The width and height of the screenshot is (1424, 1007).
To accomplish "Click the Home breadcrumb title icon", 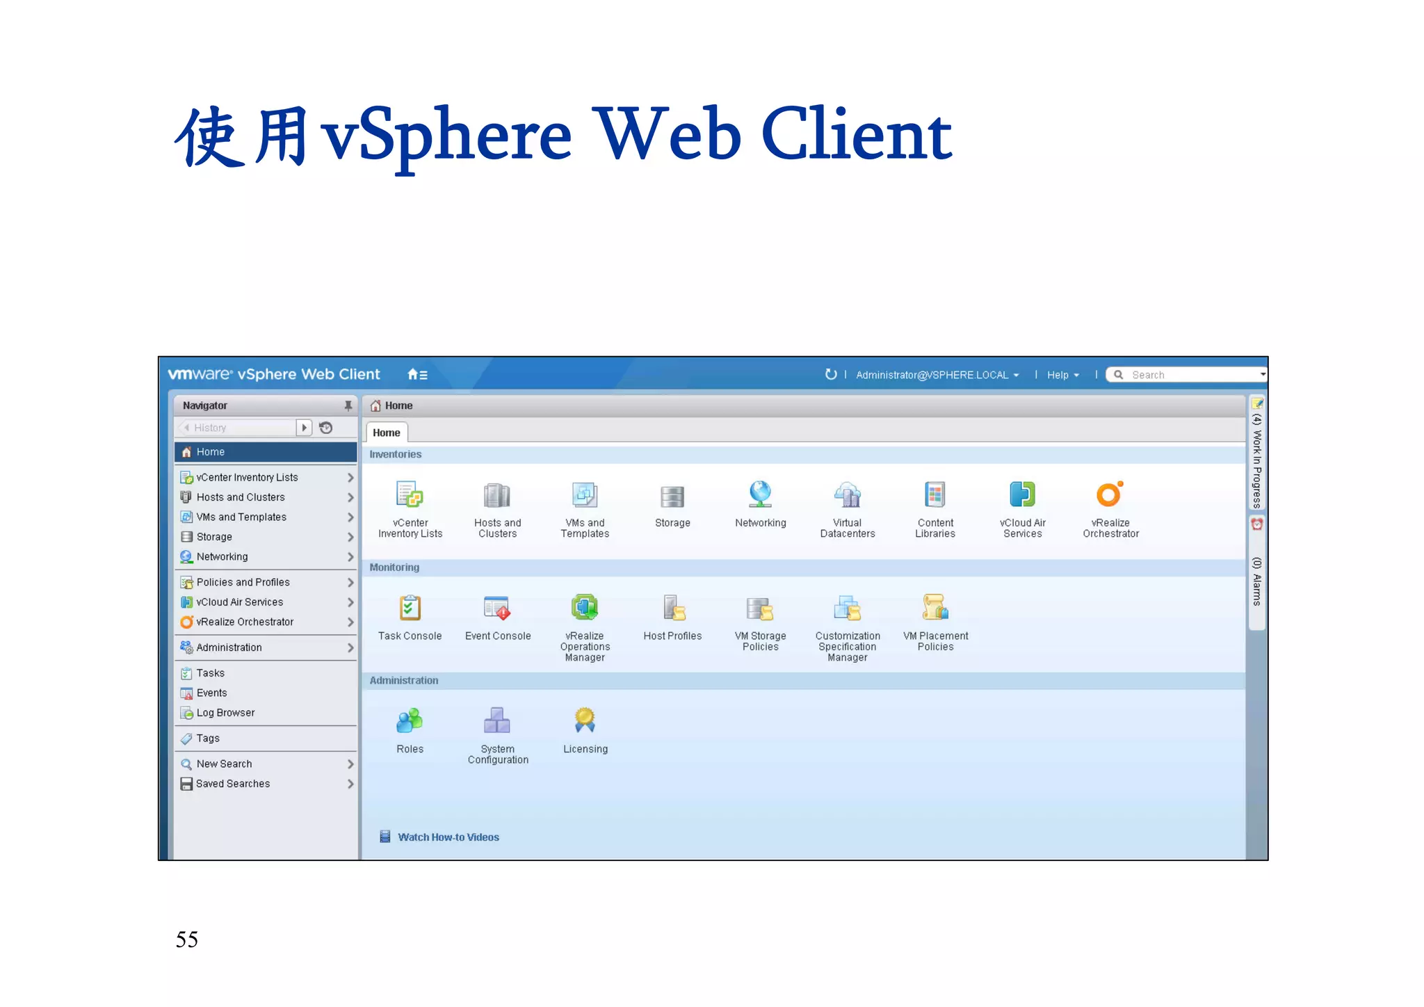I will tap(375, 405).
